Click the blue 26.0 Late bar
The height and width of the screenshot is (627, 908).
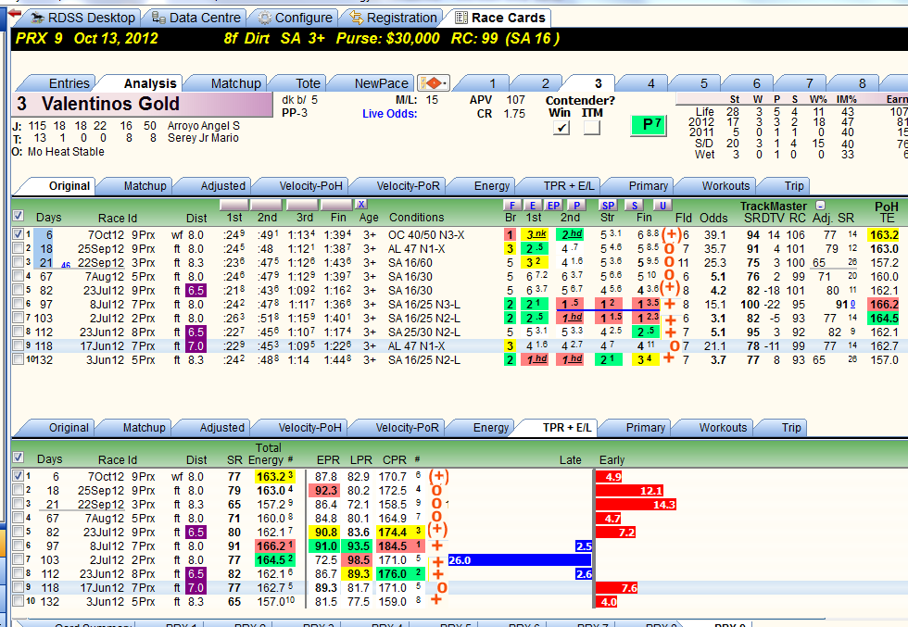click(520, 559)
